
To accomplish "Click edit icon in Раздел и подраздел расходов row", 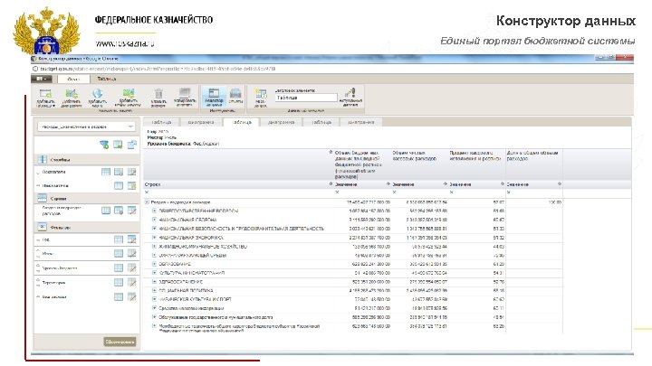I will (132, 211).
